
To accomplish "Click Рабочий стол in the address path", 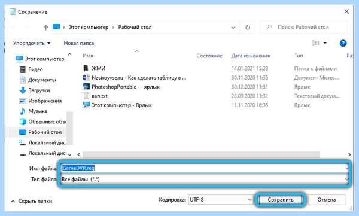I will click(135, 27).
